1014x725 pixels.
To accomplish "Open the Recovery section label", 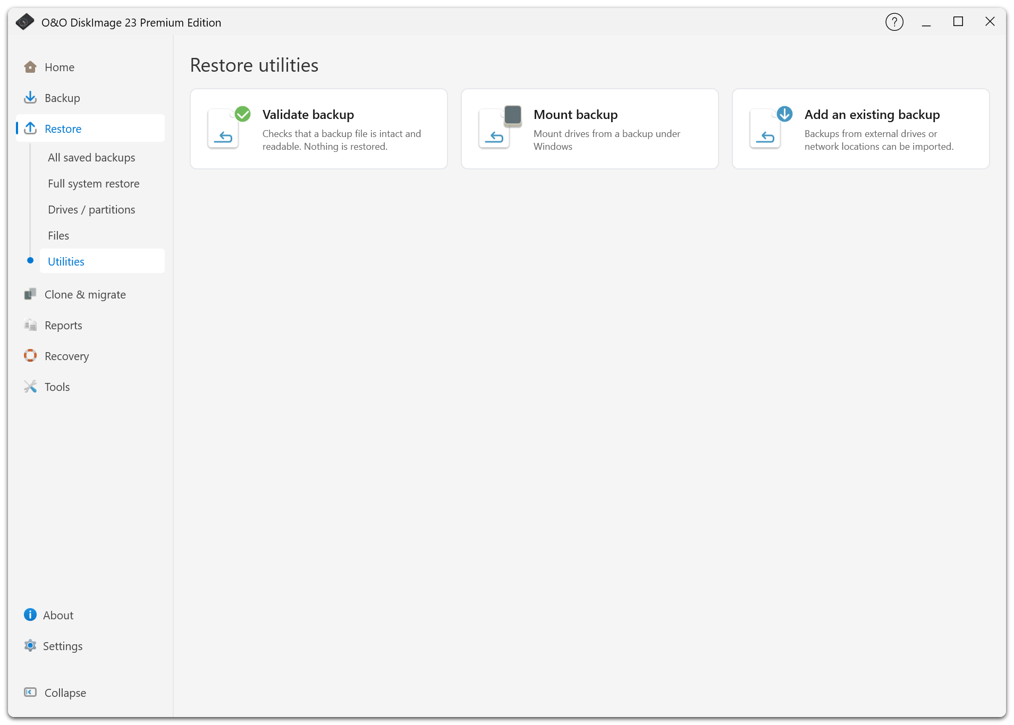I will (66, 356).
